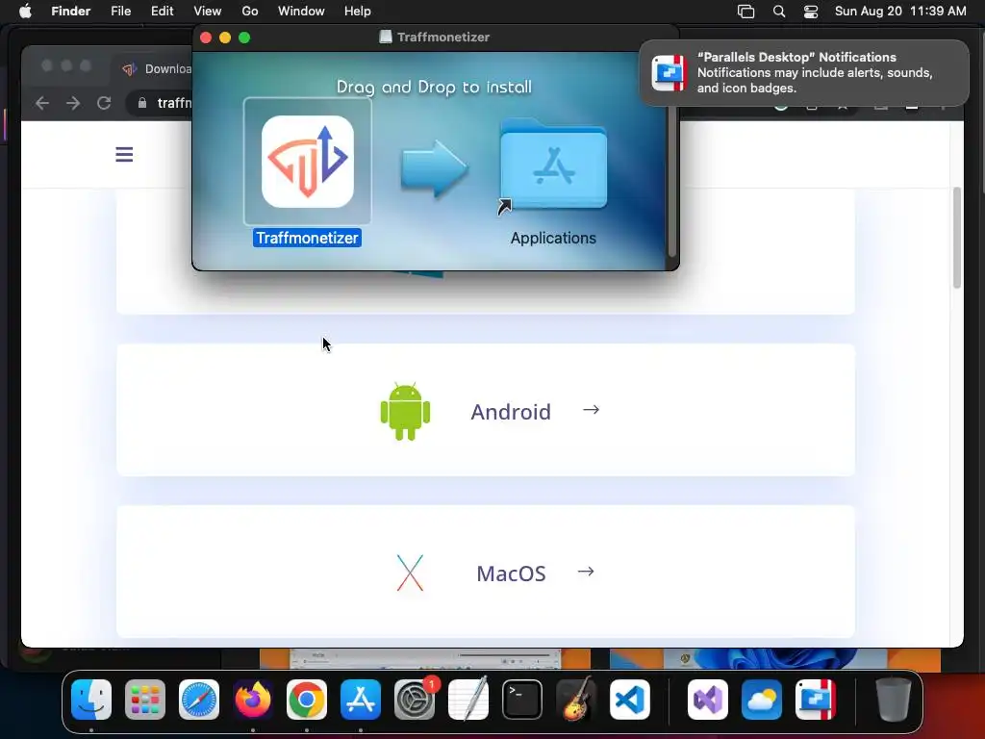Click the Parallels Desktop notification banner

(x=804, y=73)
